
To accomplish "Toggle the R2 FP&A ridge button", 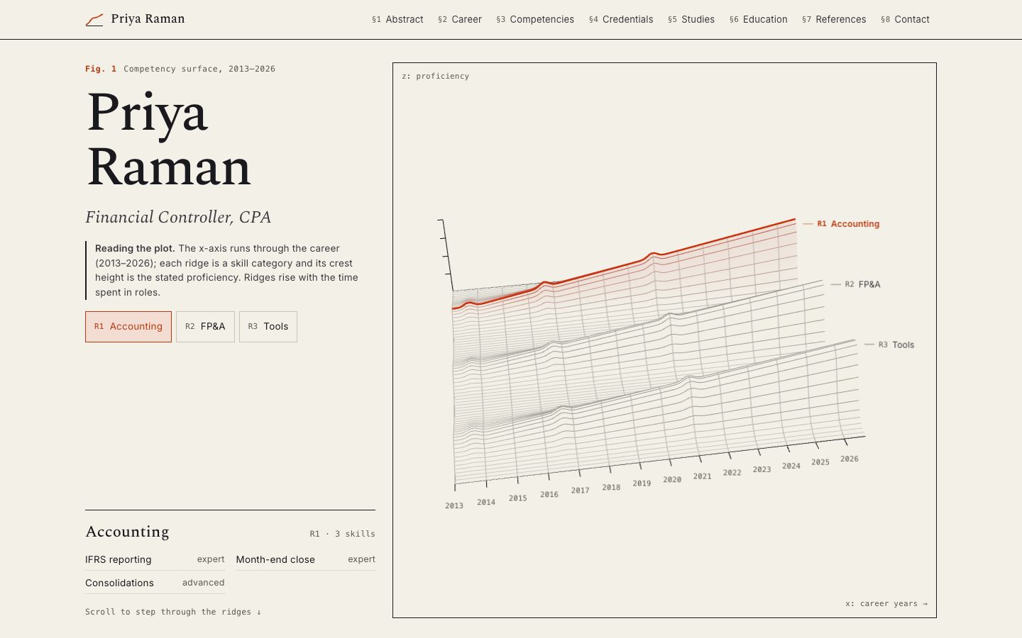I will click(x=205, y=327).
